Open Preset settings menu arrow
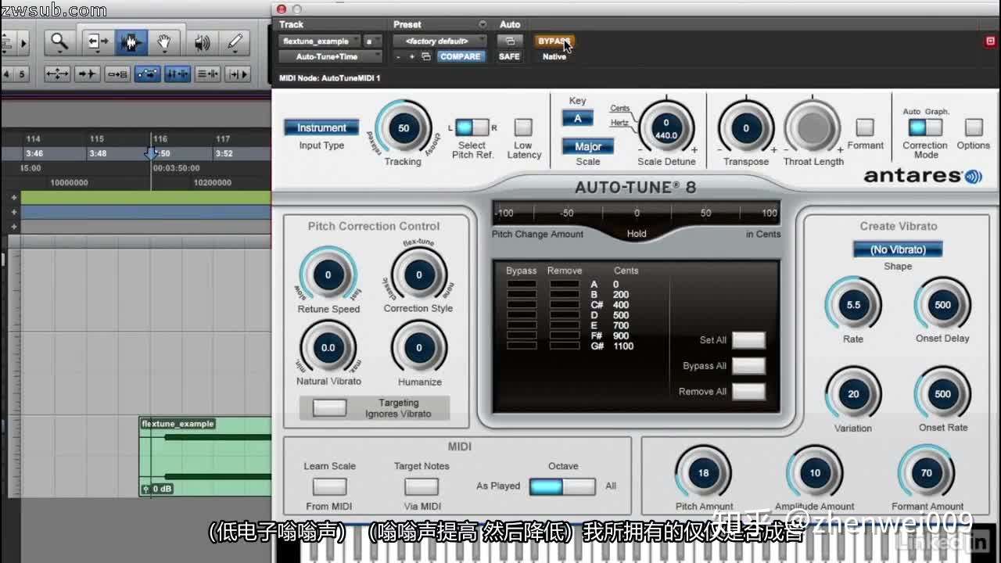This screenshot has width=1001, height=563. click(x=482, y=24)
